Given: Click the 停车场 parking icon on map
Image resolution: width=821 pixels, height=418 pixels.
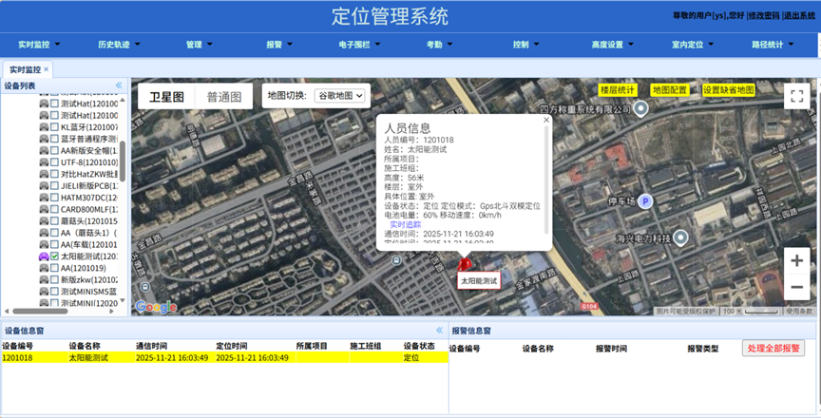Looking at the screenshot, I should [x=644, y=201].
